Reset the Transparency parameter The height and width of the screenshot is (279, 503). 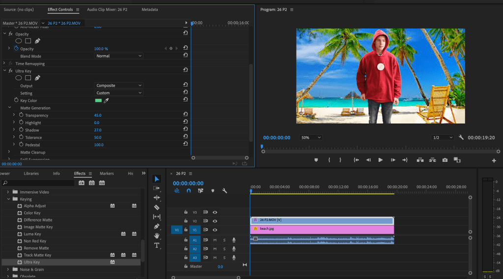[185, 114]
